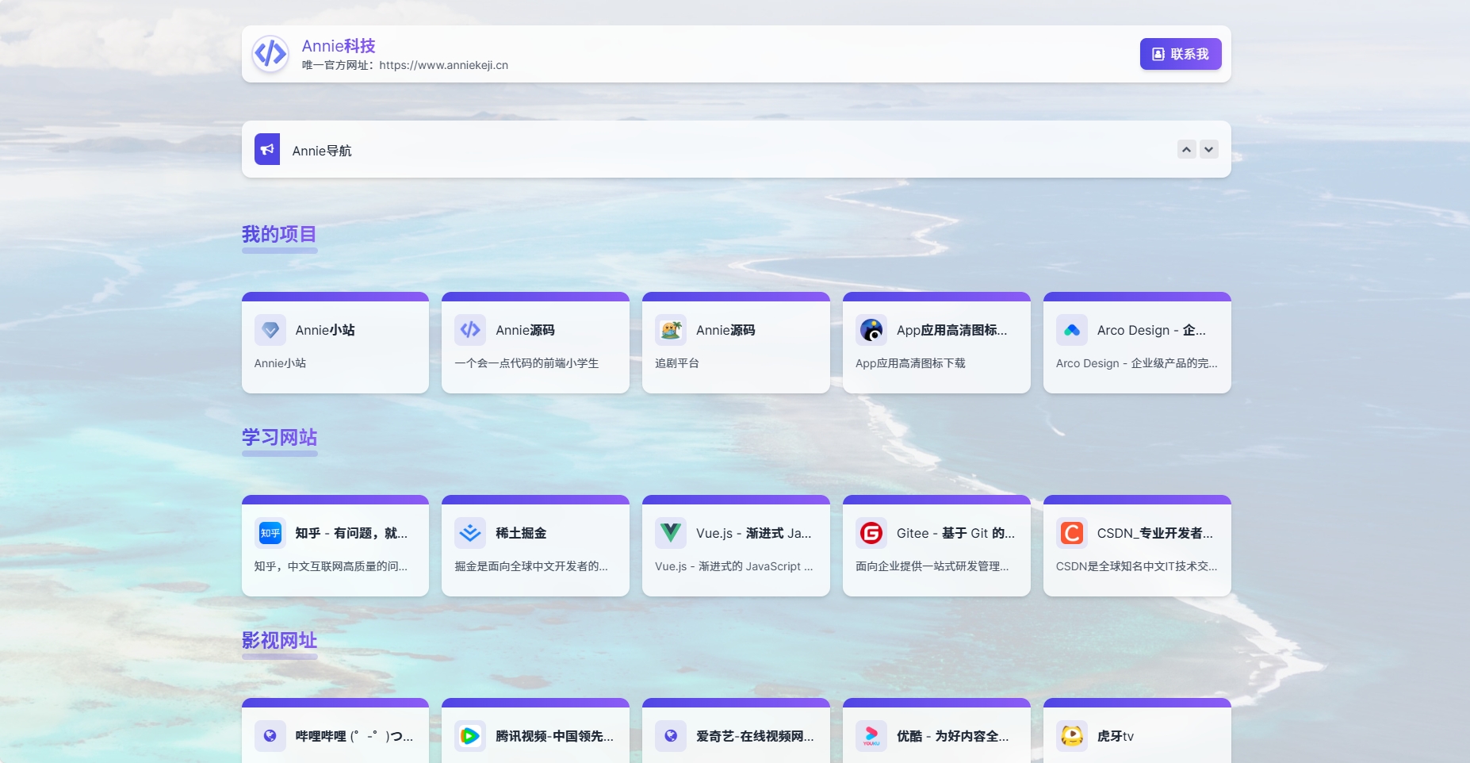1470x763 pixels.
Task: Click the Annie导航 announcement text
Action: coord(322,151)
